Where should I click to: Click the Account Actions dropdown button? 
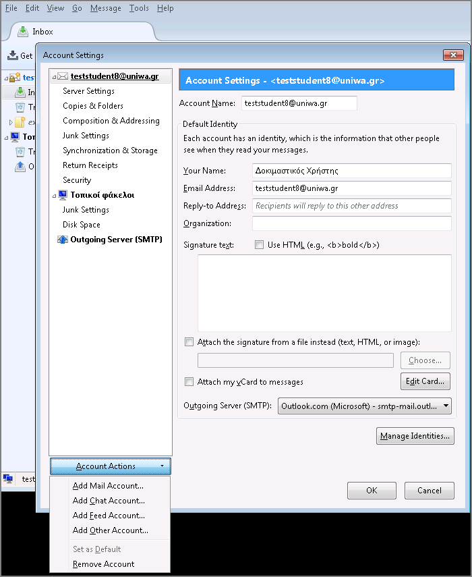pos(111,466)
